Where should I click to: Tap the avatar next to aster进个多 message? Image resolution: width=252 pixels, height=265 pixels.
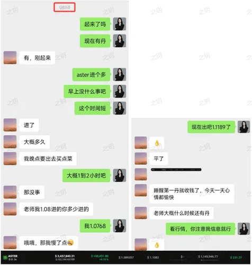tap(120, 75)
